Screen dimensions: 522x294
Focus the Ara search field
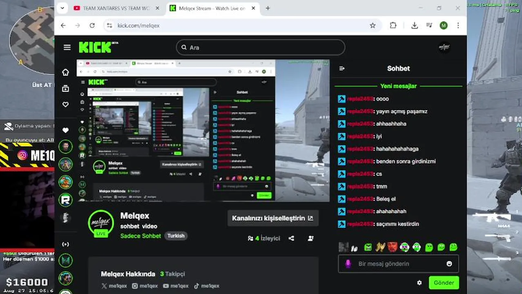click(261, 47)
